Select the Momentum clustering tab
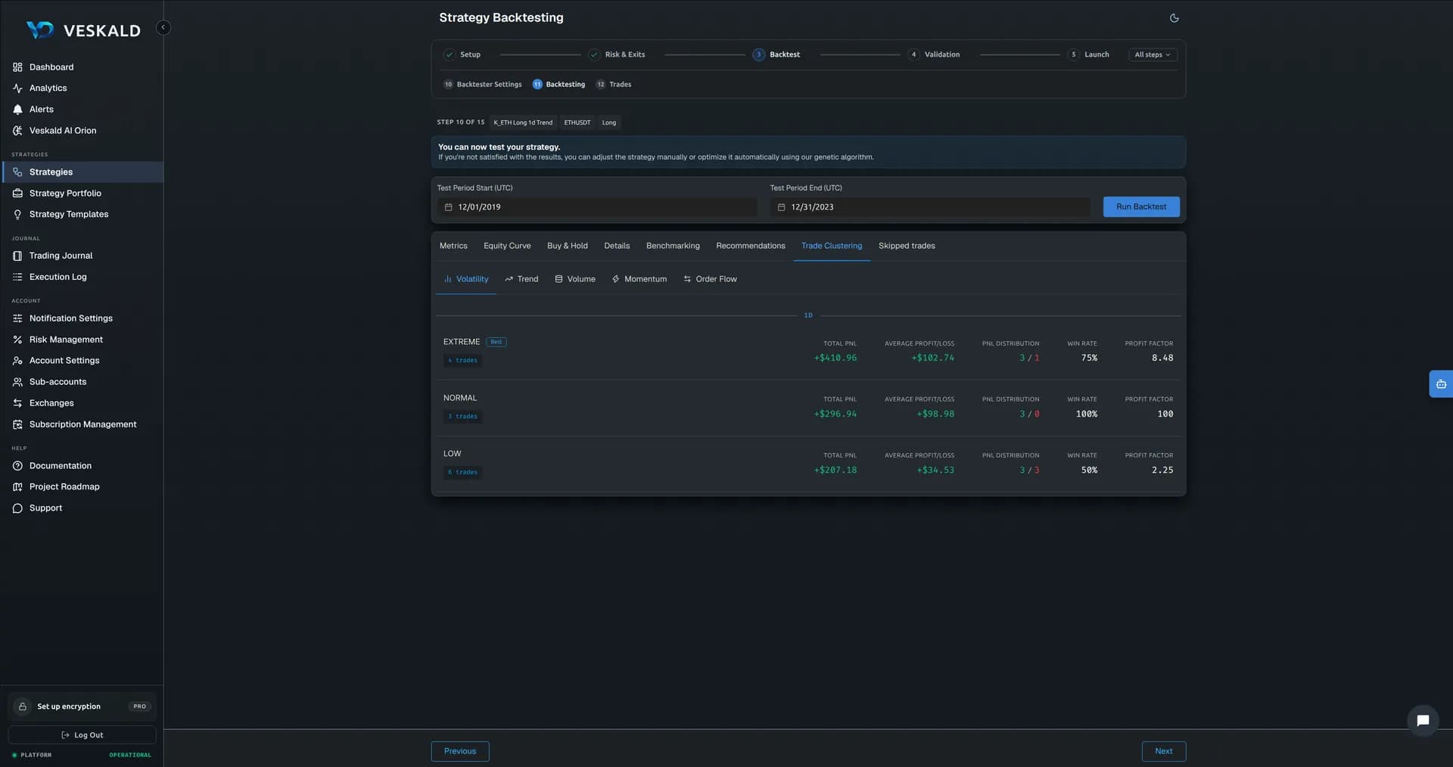 point(639,279)
